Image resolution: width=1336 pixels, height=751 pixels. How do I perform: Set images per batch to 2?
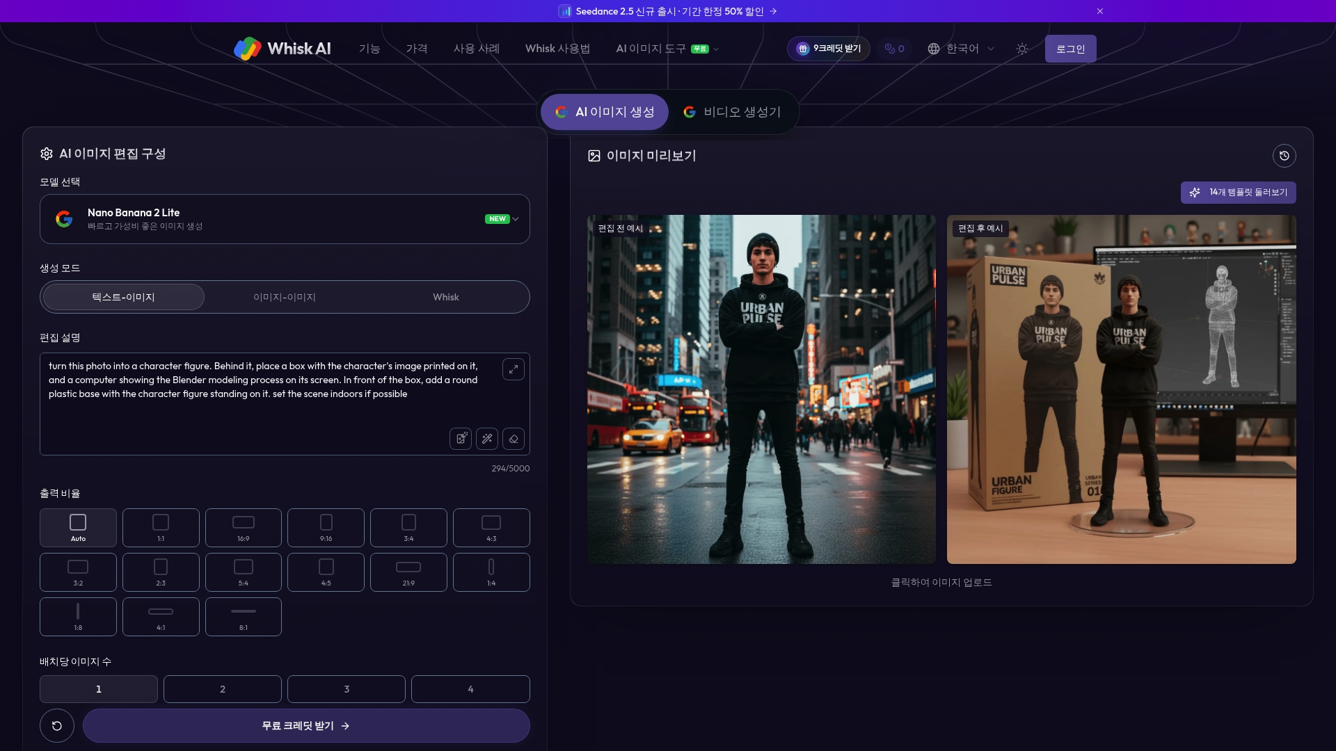coord(223,689)
